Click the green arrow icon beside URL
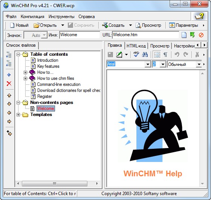The height and width of the screenshot is (200, 211). point(193,35)
